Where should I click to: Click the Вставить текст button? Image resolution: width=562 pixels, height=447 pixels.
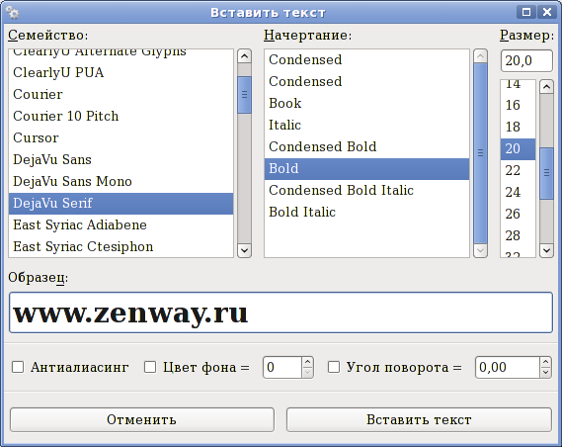pyautogui.click(x=419, y=419)
